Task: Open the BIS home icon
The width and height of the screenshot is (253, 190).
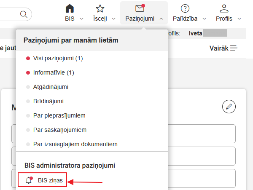Action: click(70, 8)
